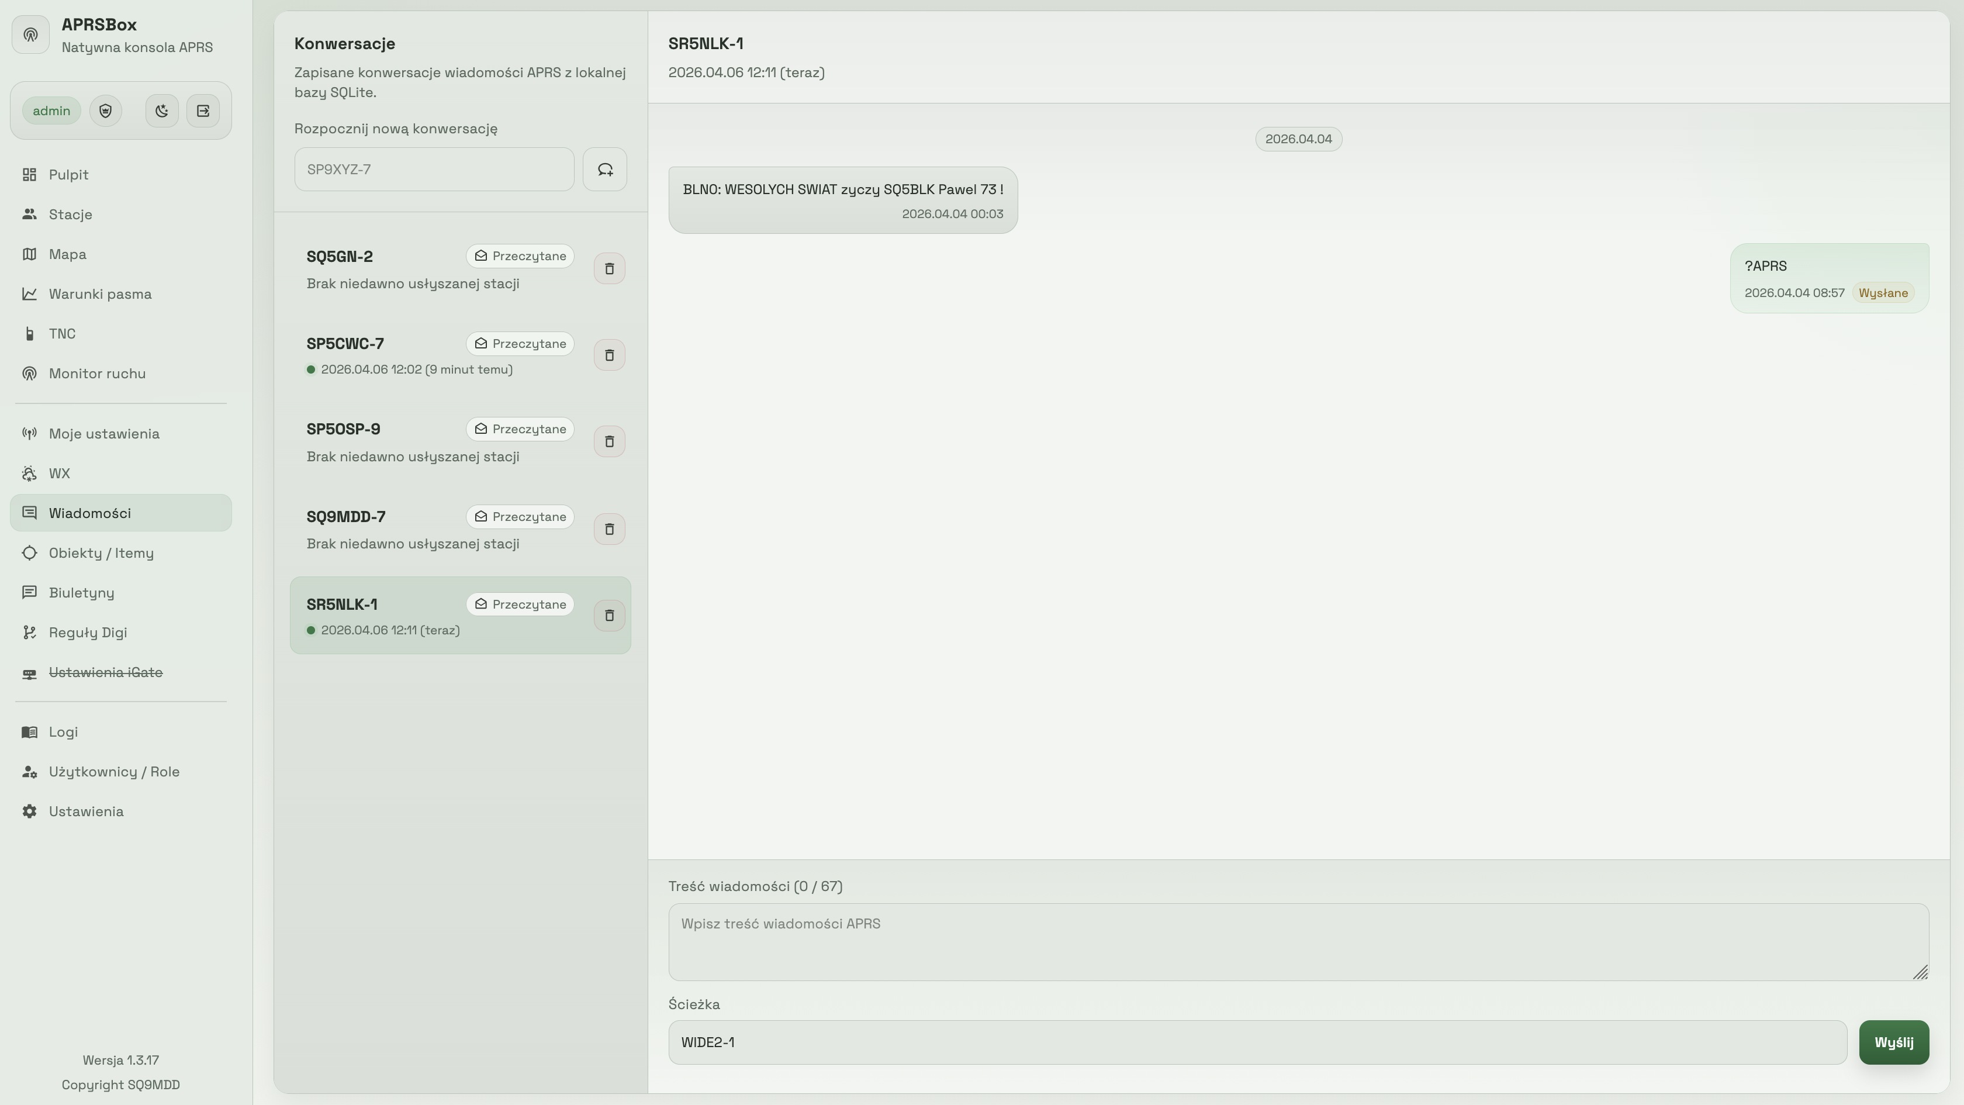Click the logout icon button

pyautogui.click(x=203, y=110)
